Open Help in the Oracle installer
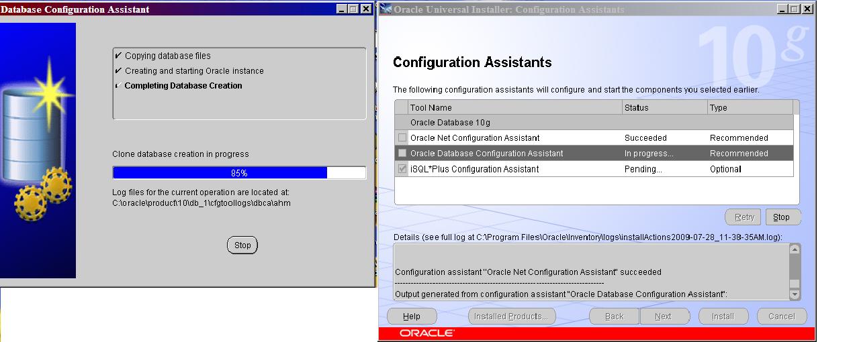The width and height of the screenshot is (855, 342). point(411,317)
